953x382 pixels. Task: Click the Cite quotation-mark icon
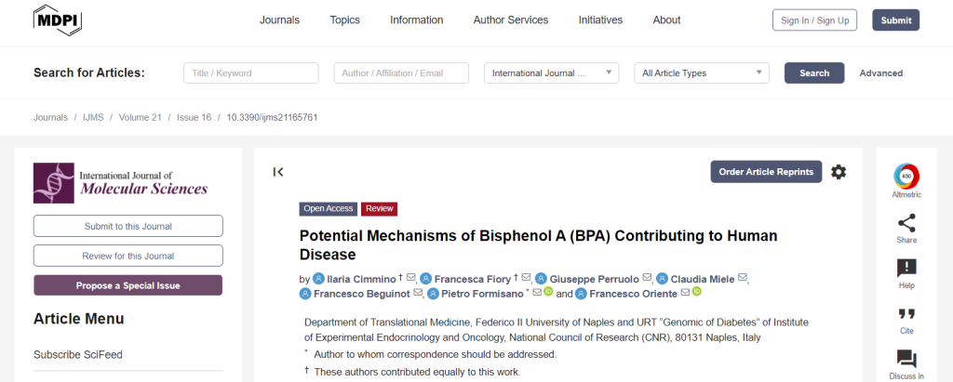pos(906,314)
